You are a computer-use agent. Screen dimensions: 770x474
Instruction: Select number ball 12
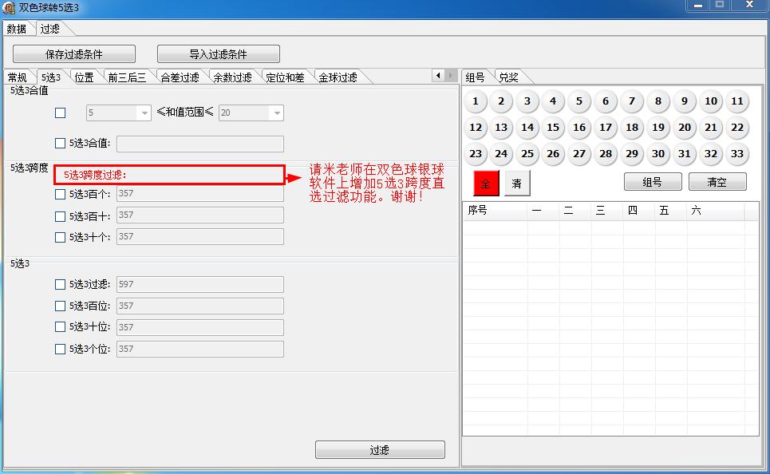click(475, 128)
